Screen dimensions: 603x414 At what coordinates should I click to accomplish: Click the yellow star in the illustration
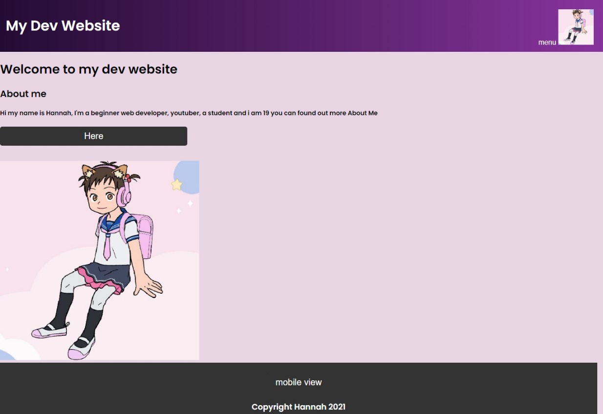[x=177, y=185]
